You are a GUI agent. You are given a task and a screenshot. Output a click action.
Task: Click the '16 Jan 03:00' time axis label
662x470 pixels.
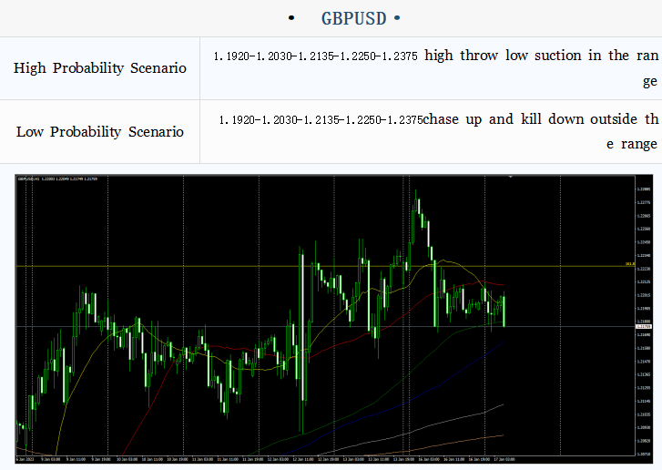pyautogui.click(x=429, y=459)
